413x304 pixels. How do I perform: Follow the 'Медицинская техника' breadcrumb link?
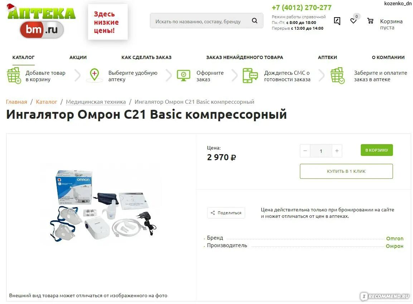pyautogui.click(x=96, y=102)
